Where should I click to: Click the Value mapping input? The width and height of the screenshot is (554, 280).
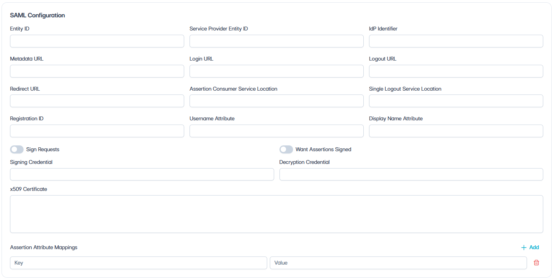point(398,263)
